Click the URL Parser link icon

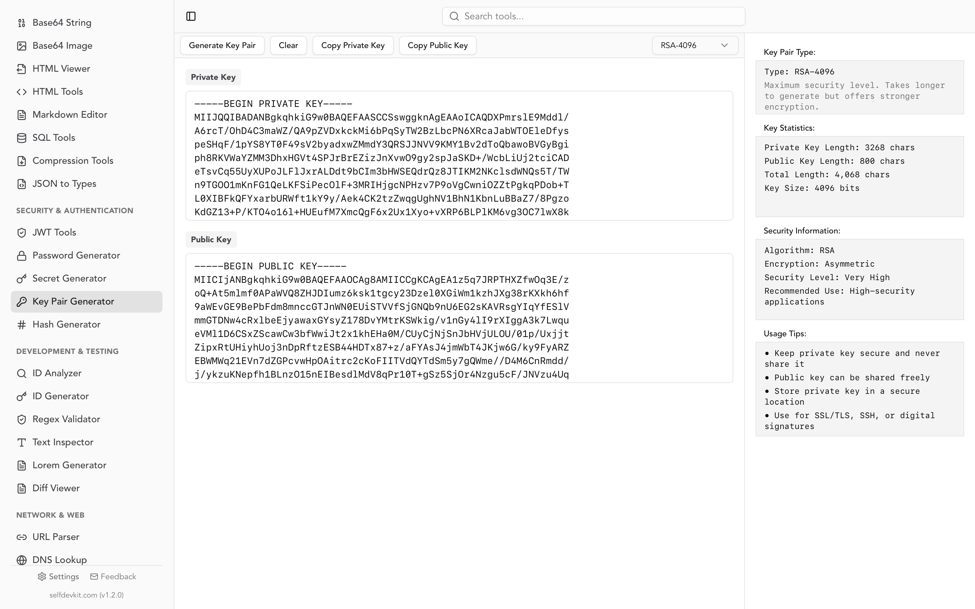[x=22, y=537]
